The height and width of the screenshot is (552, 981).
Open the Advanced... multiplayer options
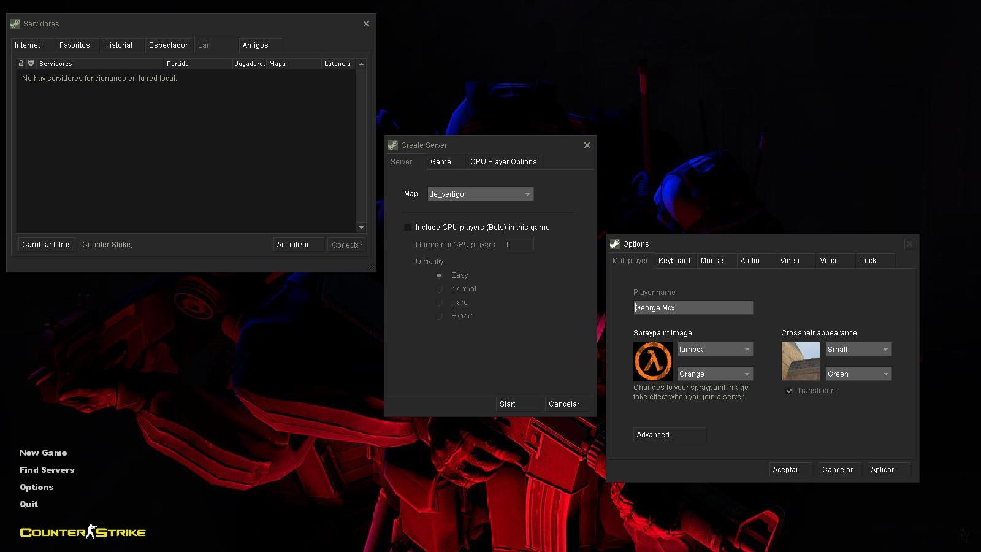(670, 435)
